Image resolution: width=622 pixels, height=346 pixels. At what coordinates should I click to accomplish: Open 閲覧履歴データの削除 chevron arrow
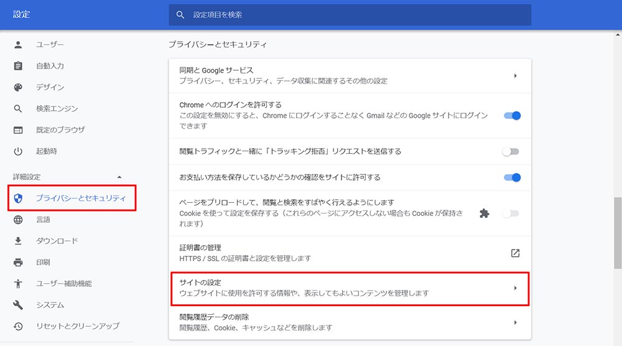(515, 322)
